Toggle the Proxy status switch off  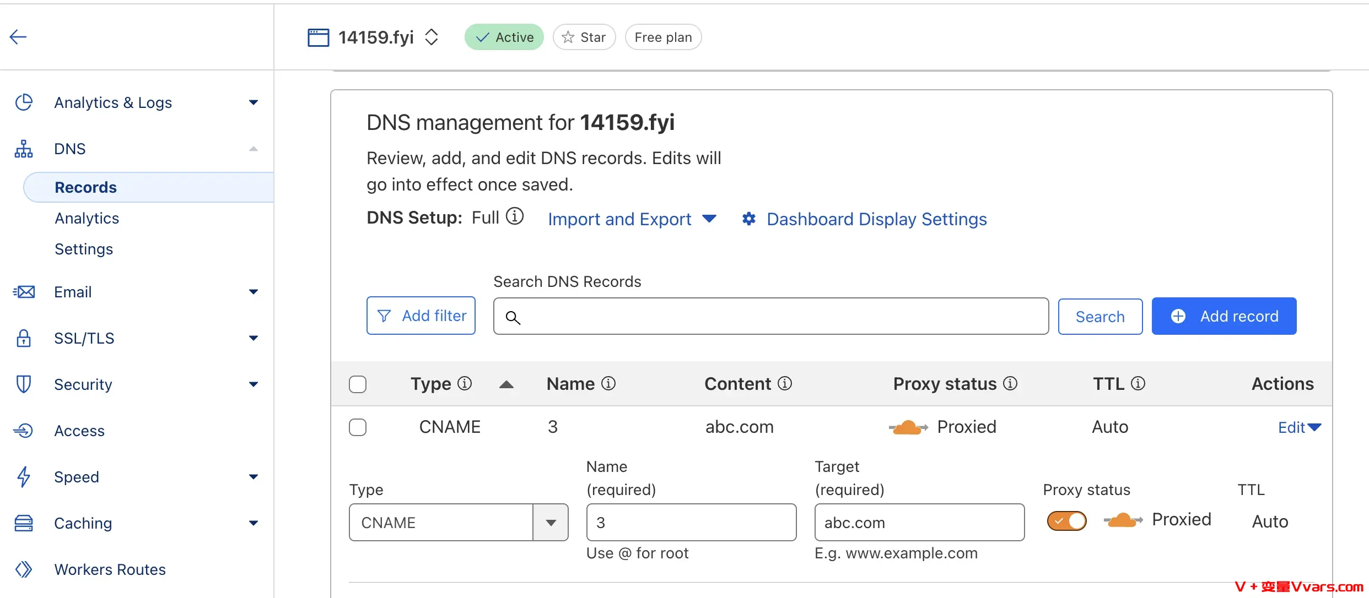tap(1066, 520)
